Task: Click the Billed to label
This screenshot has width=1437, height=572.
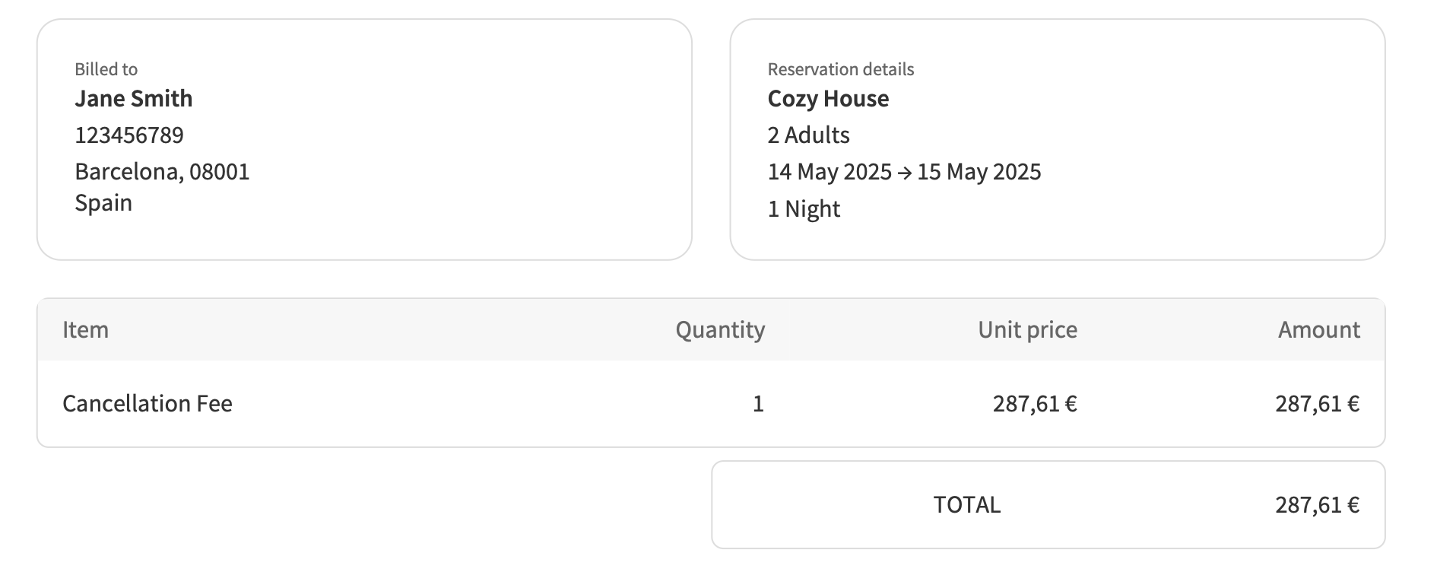Action: click(106, 69)
